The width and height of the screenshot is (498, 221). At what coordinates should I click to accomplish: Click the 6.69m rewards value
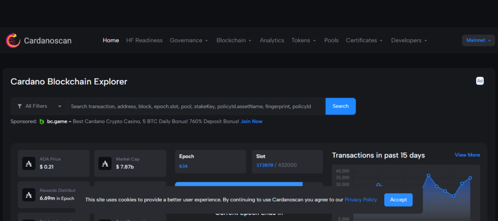(47, 199)
